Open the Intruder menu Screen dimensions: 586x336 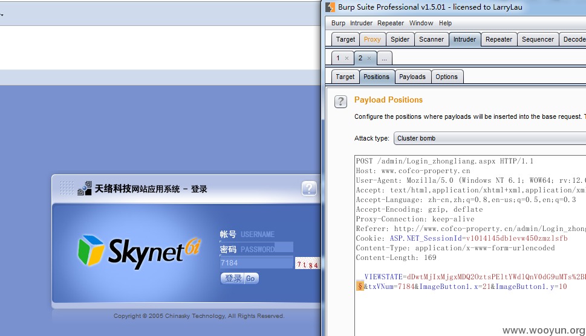click(361, 23)
